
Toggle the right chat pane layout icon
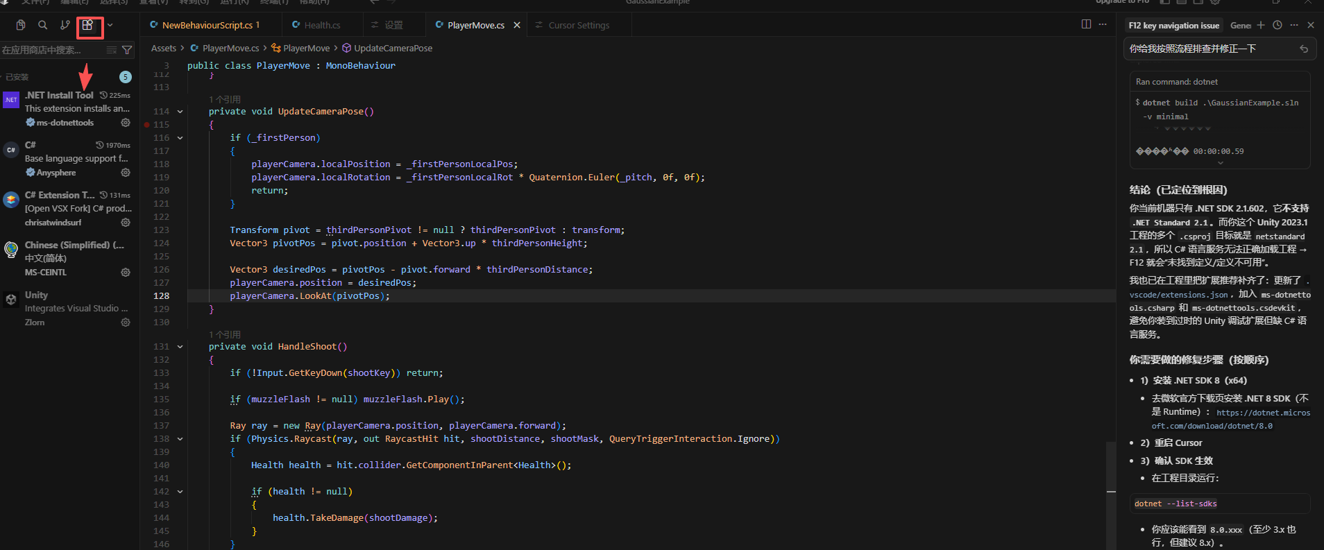pos(1198,2)
